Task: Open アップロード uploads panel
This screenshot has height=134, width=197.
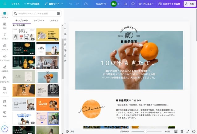Action: tap(5, 58)
